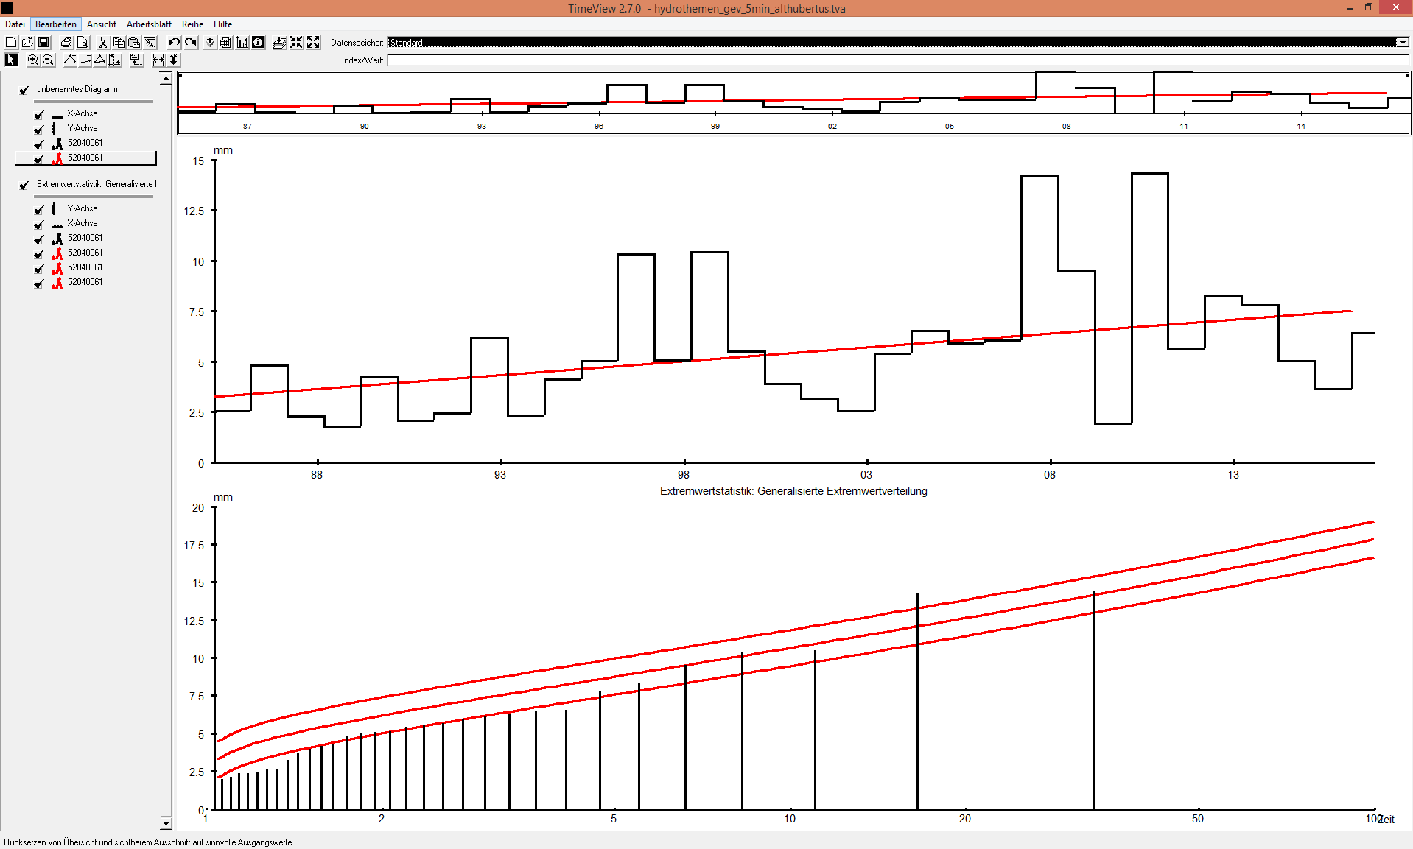Select 'Extremwertstatistik: Generalisierte' sidebar label
The image size is (1413, 849).
click(97, 184)
